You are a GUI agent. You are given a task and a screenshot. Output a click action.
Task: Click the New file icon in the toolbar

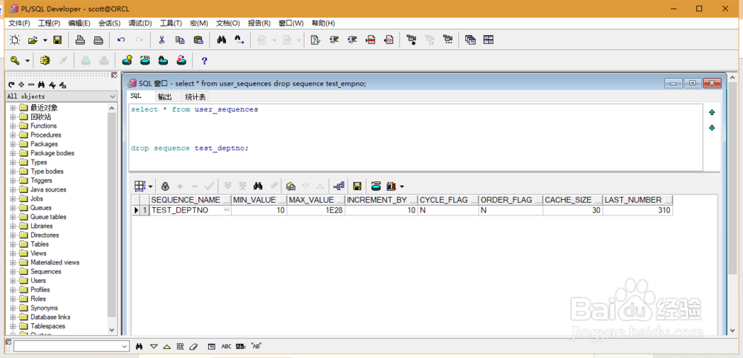[x=15, y=40]
